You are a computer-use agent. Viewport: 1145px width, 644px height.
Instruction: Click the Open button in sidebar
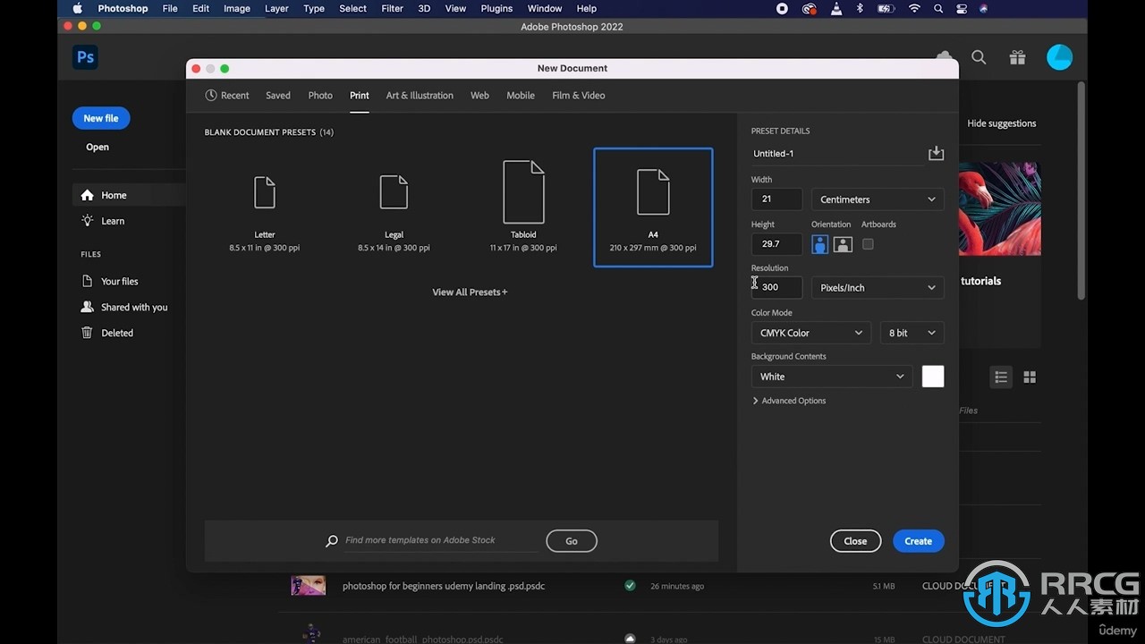98,147
